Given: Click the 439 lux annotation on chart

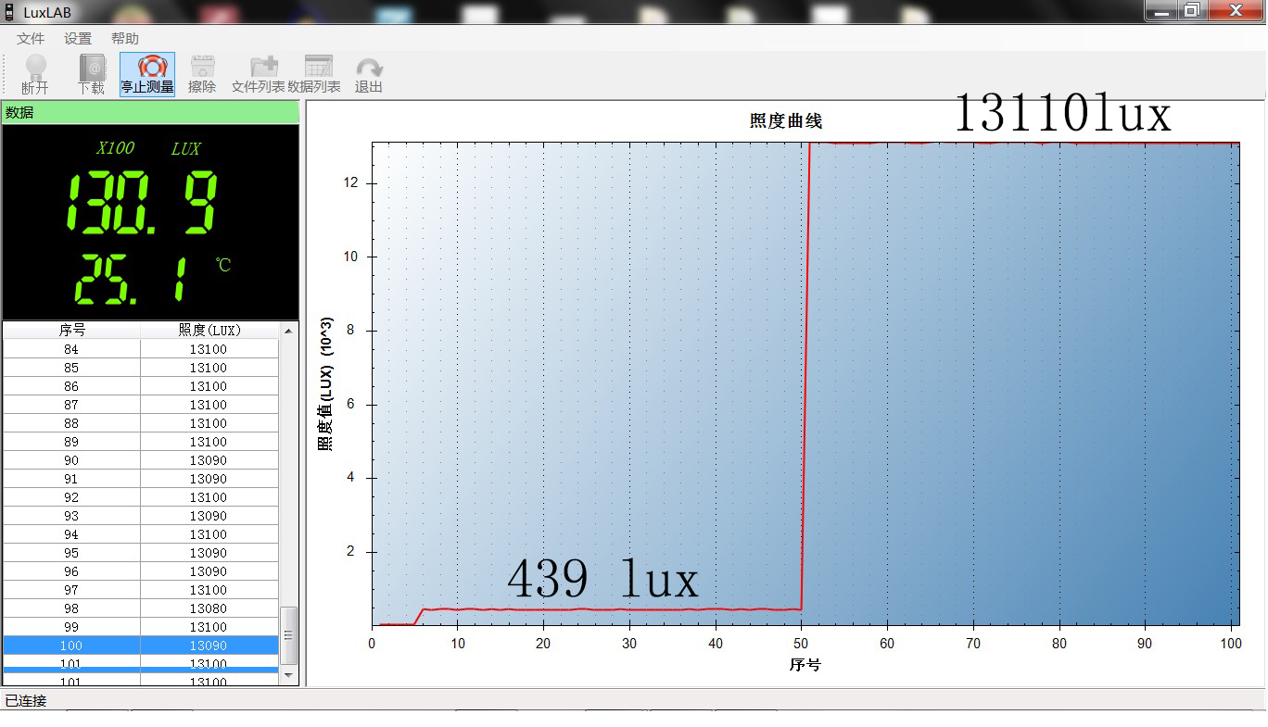Looking at the screenshot, I should [x=602, y=580].
